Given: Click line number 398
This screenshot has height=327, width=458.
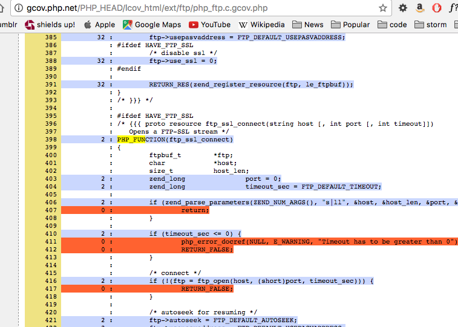Looking at the screenshot, I should 51,140.
